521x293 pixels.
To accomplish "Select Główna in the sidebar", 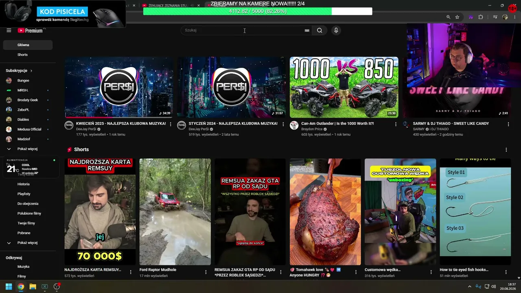I will (x=28, y=45).
